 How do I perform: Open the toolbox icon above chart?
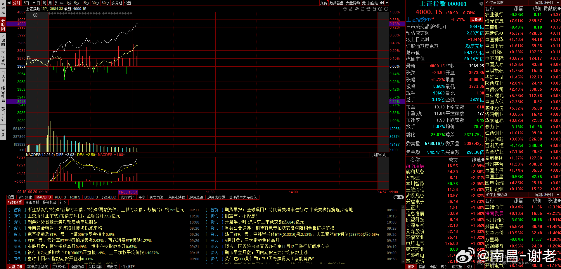363,9
